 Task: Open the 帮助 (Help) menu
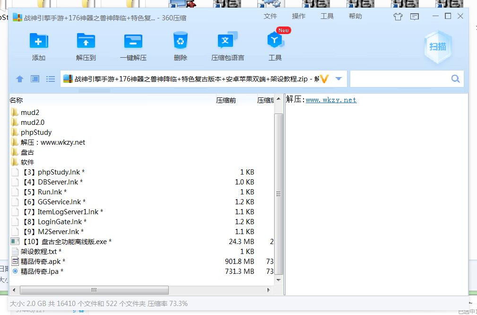pyautogui.click(x=356, y=16)
